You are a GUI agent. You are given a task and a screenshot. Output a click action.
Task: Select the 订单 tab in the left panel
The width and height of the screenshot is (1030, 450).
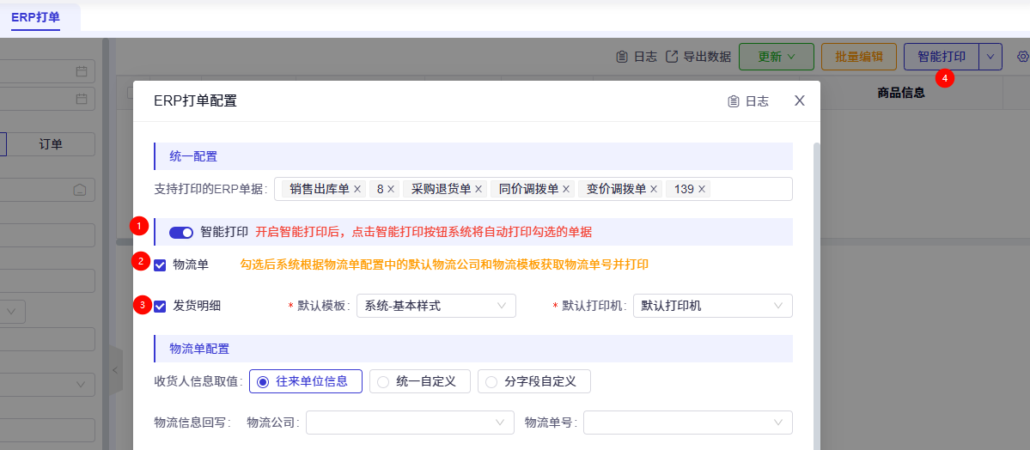pyautogui.click(x=51, y=144)
